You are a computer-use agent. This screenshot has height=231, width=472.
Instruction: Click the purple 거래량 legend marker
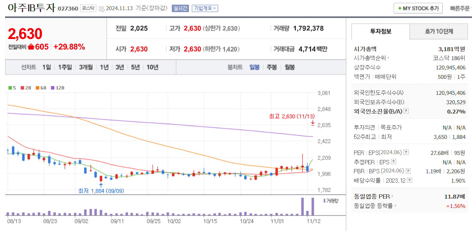coord(324,200)
